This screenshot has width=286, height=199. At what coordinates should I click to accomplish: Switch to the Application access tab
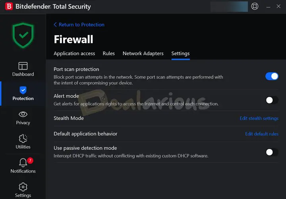tap(74, 54)
